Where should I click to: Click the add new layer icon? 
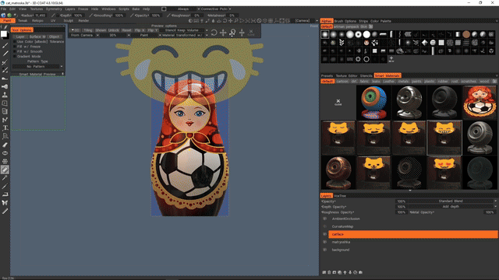(324, 272)
